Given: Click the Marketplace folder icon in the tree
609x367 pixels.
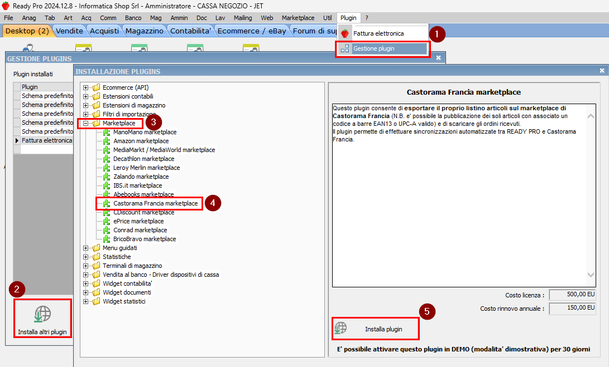Looking at the screenshot, I should [97, 123].
